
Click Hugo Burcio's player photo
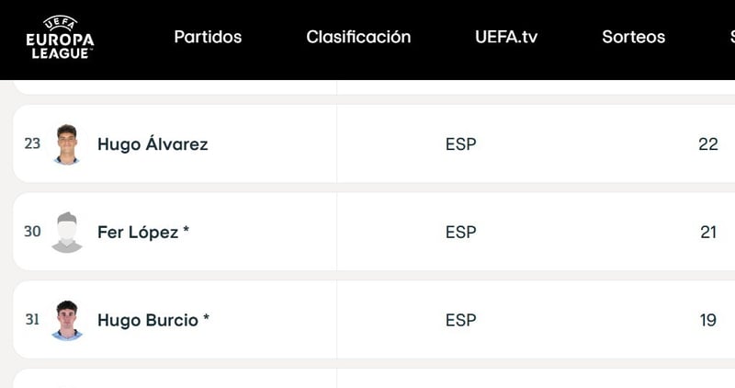click(x=67, y=321)
